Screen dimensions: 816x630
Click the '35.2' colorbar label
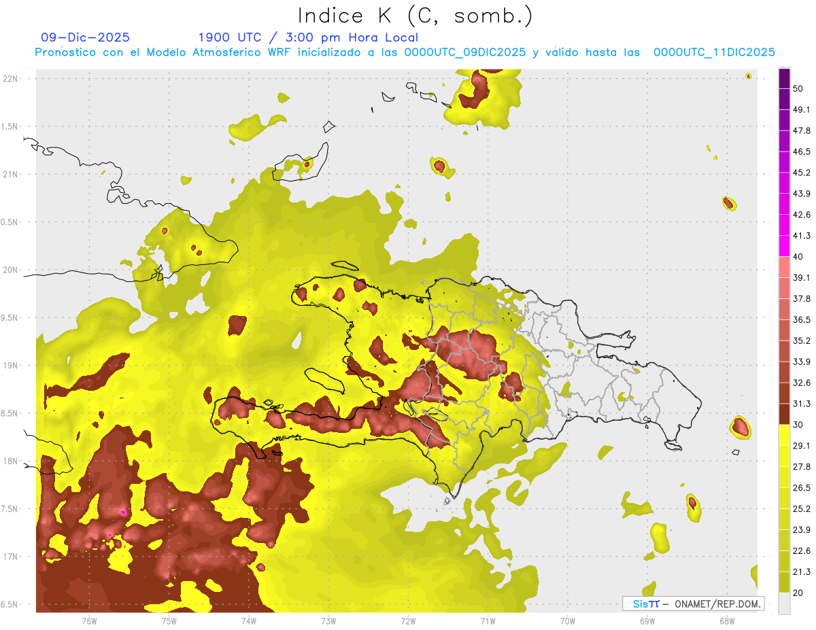[x=802, y=340]
